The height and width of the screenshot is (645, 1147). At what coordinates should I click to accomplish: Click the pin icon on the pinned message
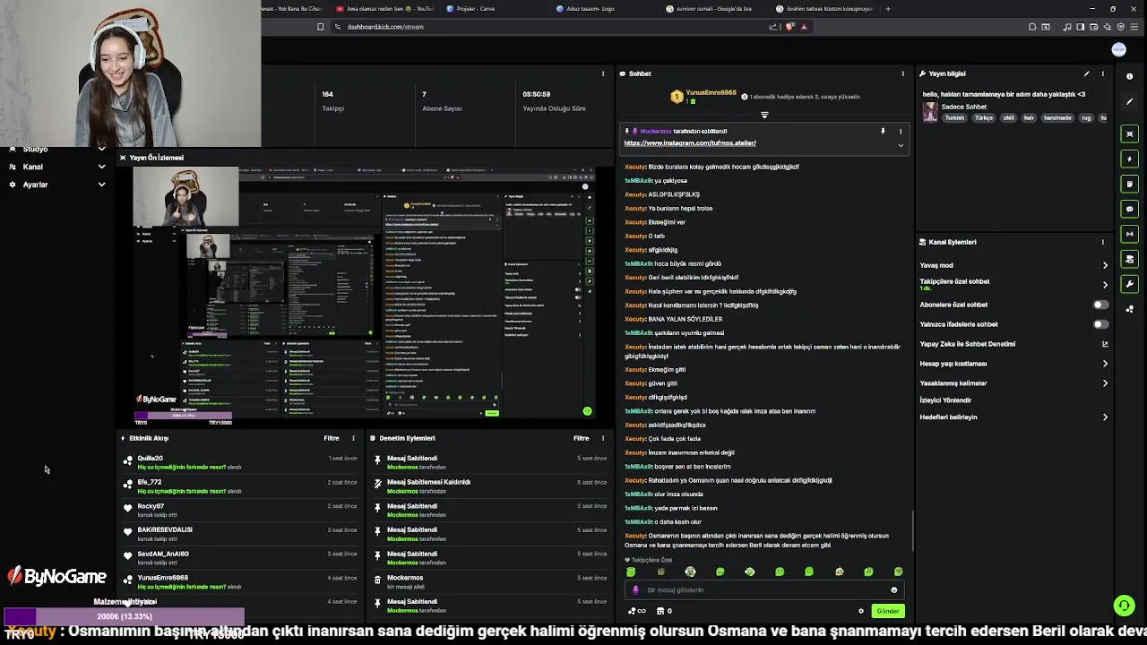tap(883, 132)
